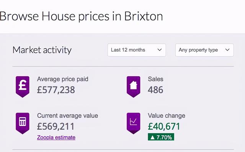Screen dimensions: 245x152
Task: Select the 486 sales figure
Action: click(x=155, y=90)
